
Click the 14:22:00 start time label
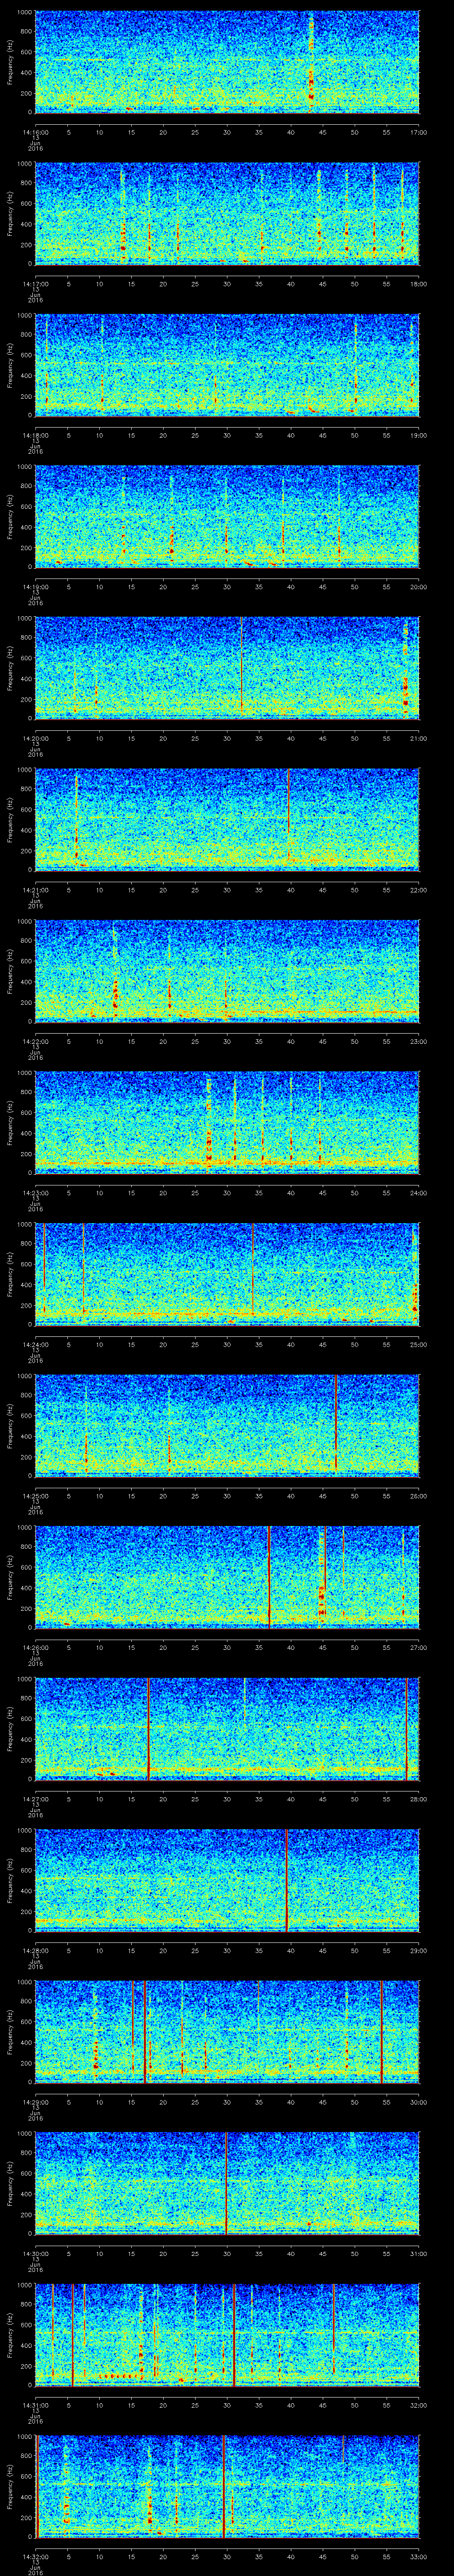click(x=35, y=1041)
